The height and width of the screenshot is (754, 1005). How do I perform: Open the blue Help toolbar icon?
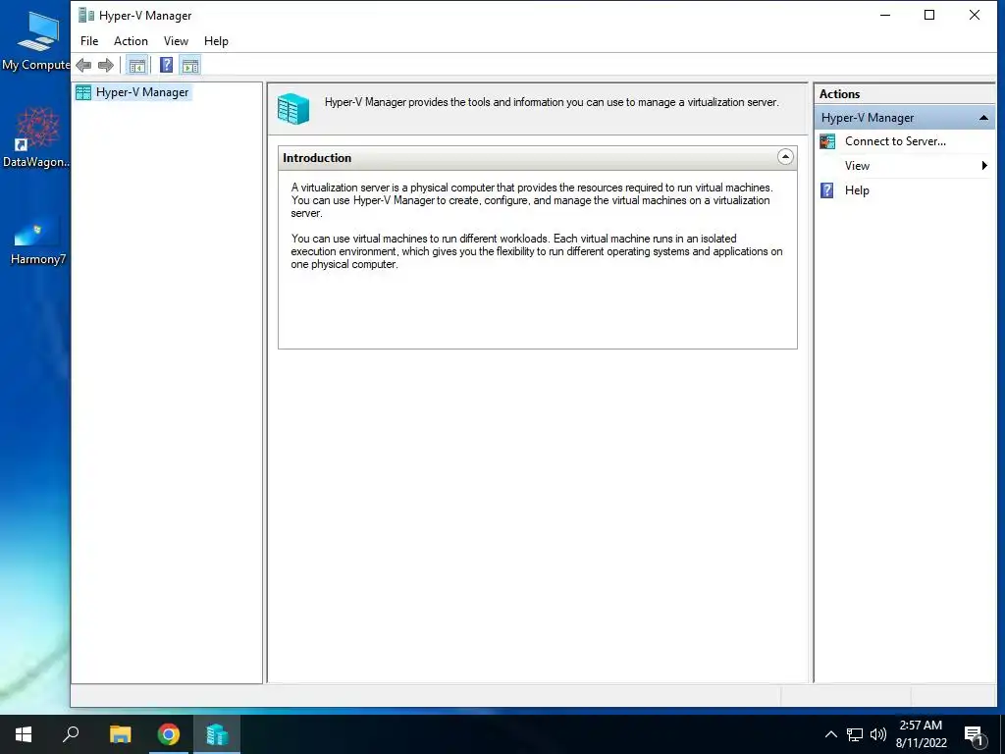click(166, 65)
